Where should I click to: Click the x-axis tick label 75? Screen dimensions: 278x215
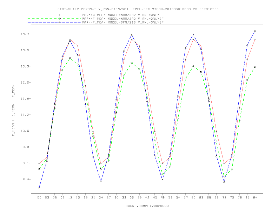pos(232,197)
